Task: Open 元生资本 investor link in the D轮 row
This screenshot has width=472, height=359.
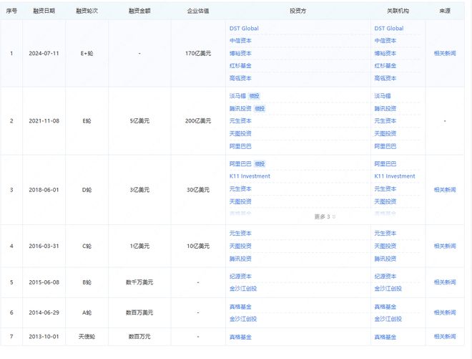Action: coord(240,189)
